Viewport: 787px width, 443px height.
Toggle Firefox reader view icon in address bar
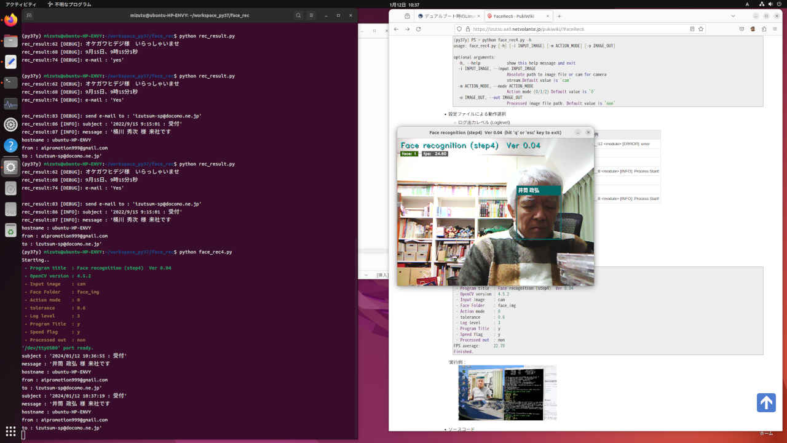(x=692, y=29)
